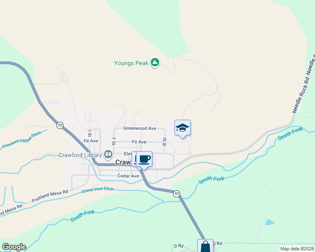Click the Youngs Peak mountain marker
This screenshot has height=252, width=315.
pos(155,63)
